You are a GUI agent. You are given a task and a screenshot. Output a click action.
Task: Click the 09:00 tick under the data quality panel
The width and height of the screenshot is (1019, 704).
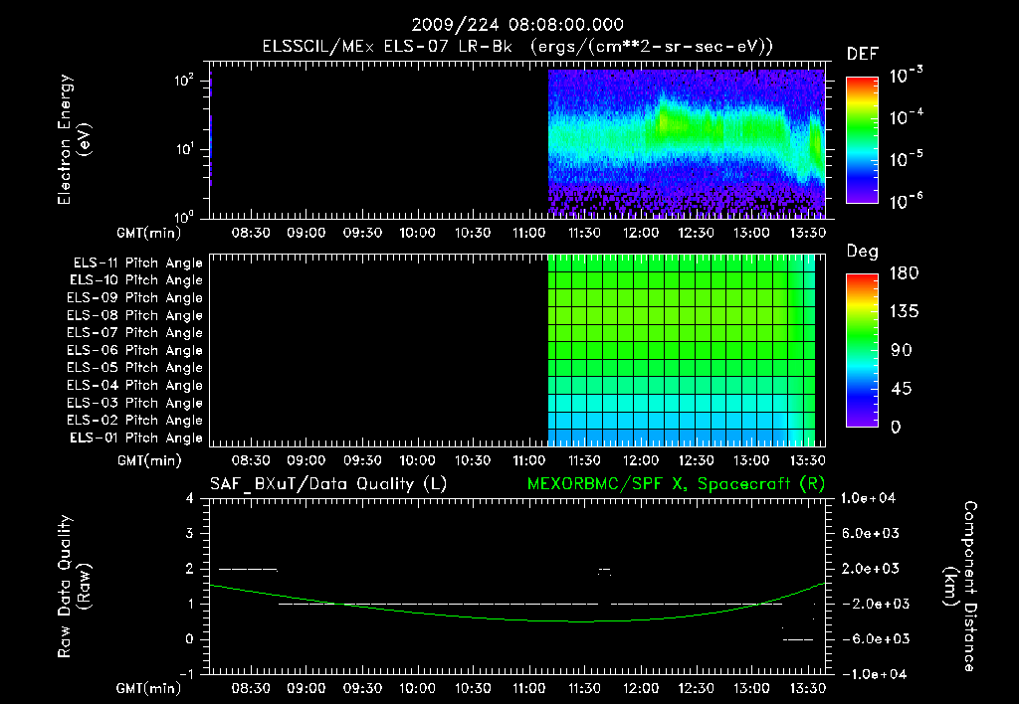pyautogui.click(x=306, y=688)
